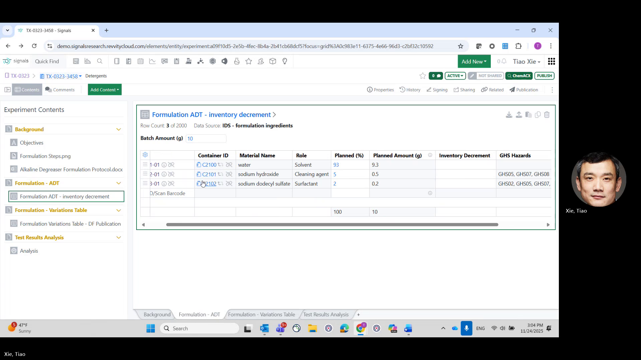Delete the table using the trash icon
641x360 pixels.
547,115
